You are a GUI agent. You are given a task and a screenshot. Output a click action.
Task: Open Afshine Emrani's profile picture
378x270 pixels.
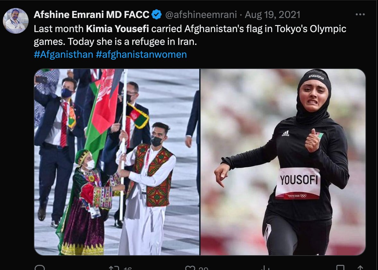pos(16,21)
